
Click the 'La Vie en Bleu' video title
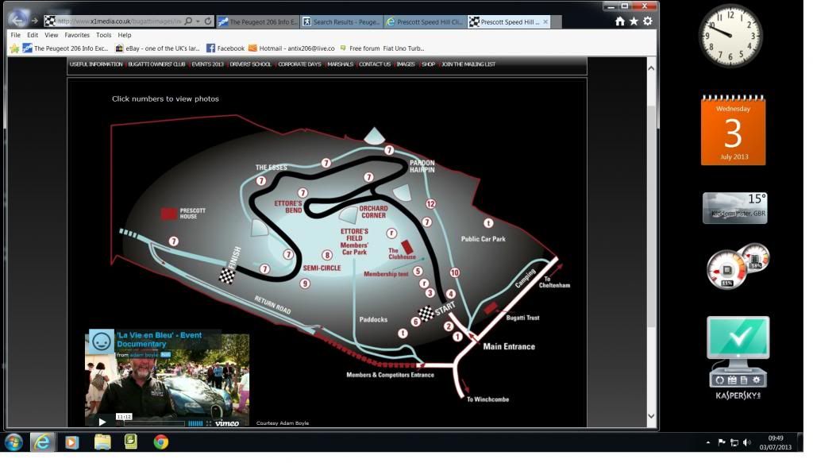pos(159,340)
